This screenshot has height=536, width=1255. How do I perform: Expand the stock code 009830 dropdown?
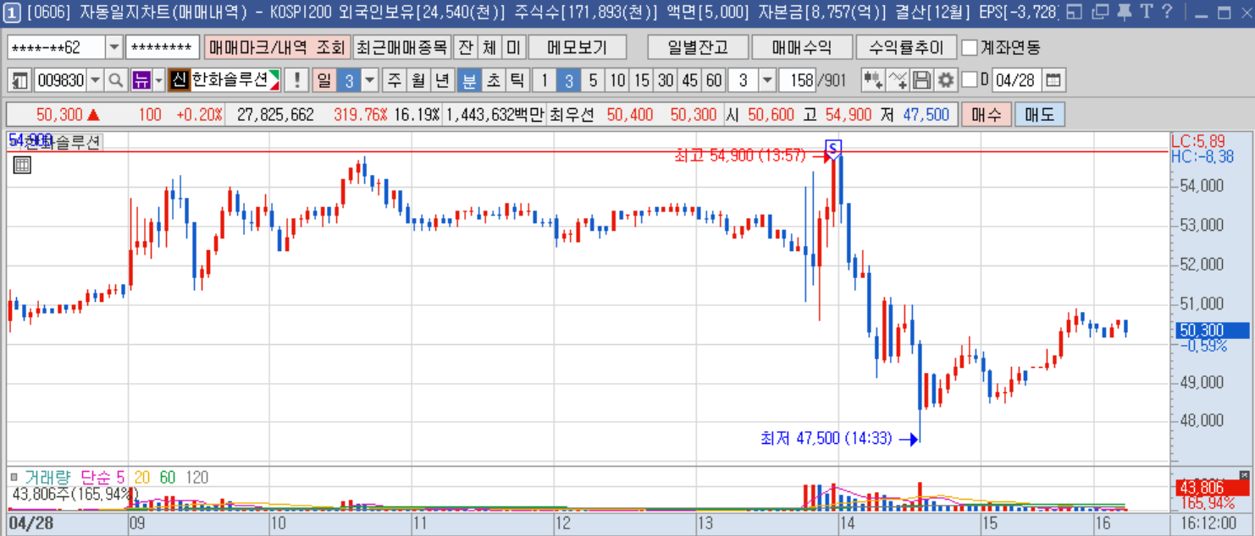(x=95, y=80)
